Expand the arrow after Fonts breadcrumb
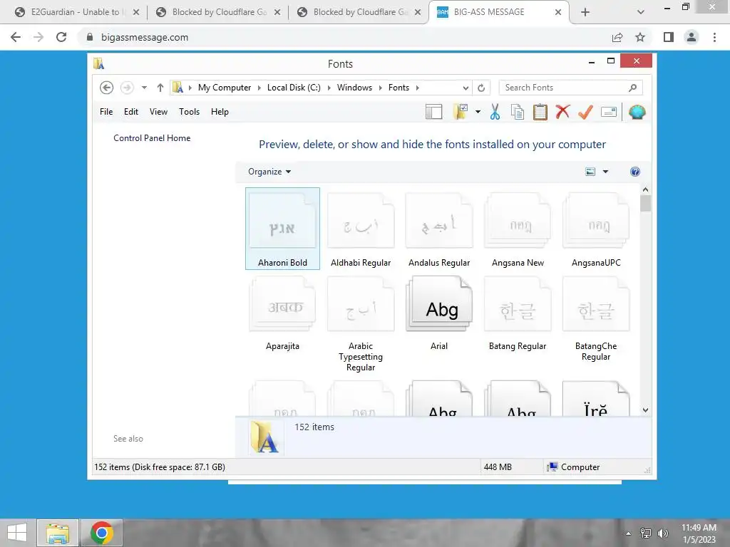This screenshot has height=547, width=730. [418, 88]
